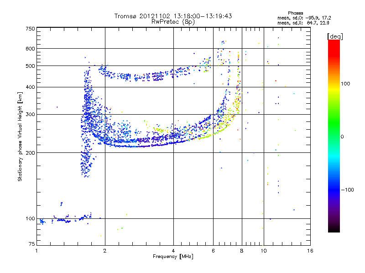365x273 pixels.
Task: Click the "Frequency [MHz]" axis title
Action: 173,257
